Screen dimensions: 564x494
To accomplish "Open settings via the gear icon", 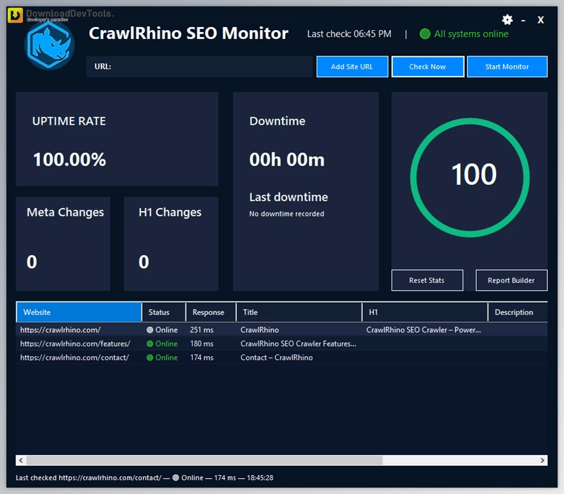I will coord(507,20).
